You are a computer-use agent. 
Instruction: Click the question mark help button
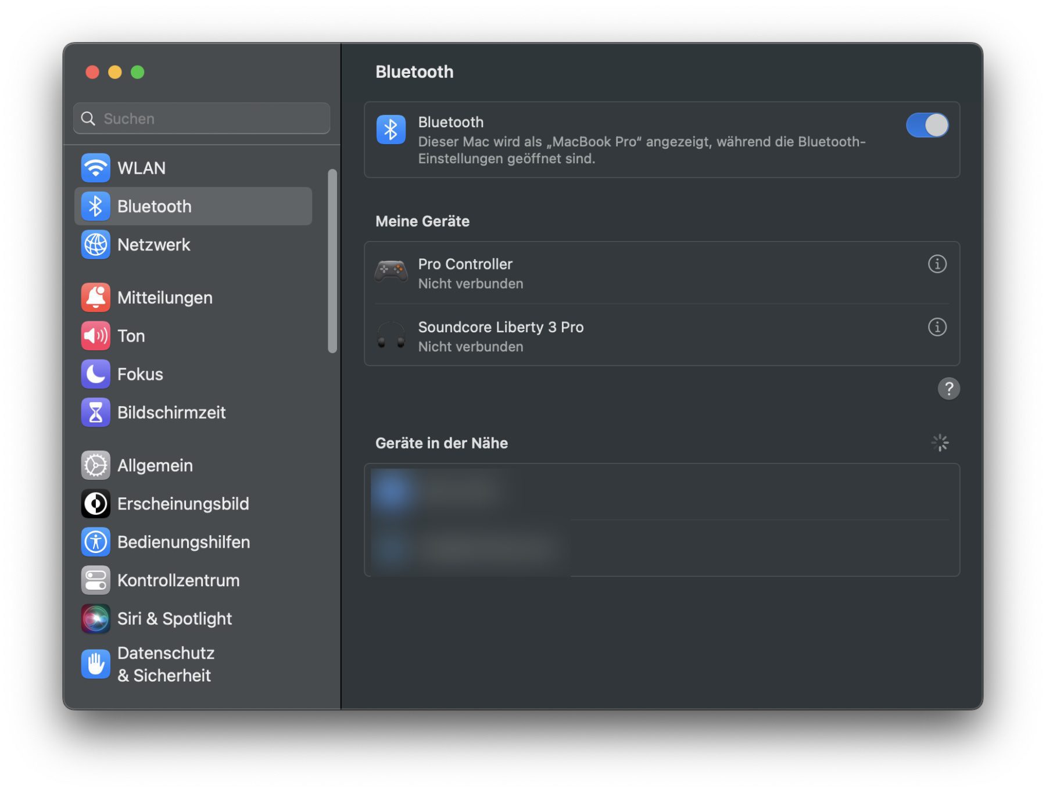point(948,389)
